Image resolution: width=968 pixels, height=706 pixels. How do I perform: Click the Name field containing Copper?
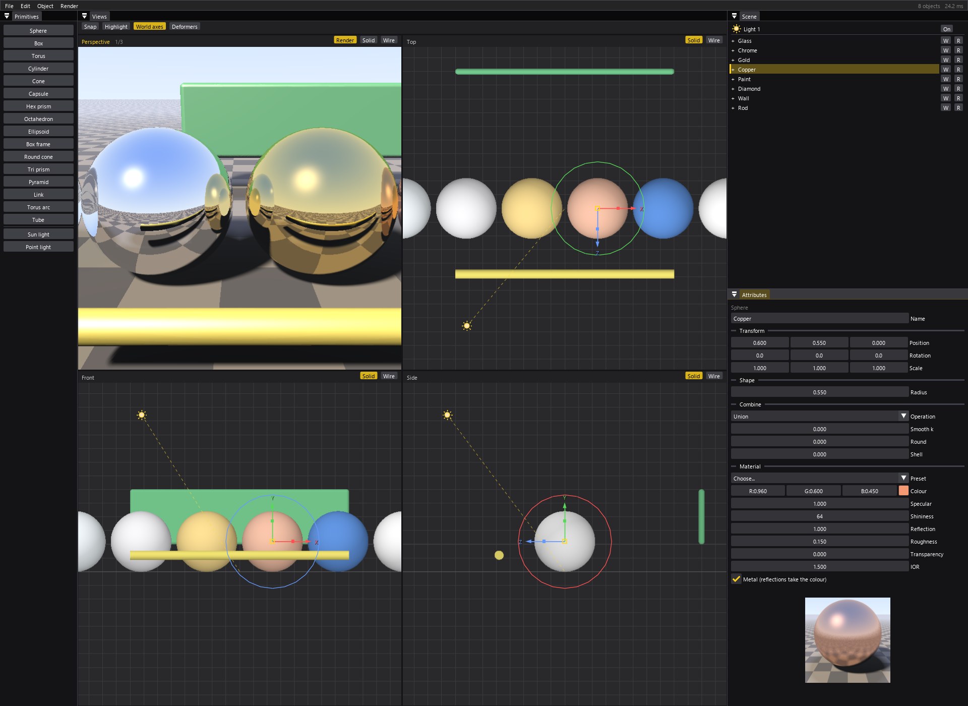[x=820, y=318]
